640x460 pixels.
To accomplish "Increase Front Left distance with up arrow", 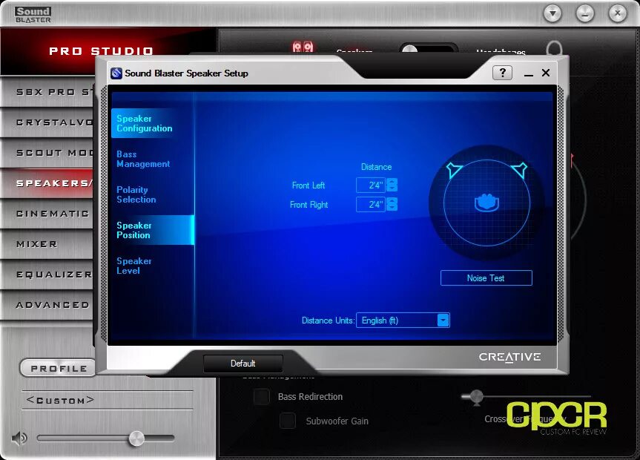I will pyautogui.click(x=392, y=181).
